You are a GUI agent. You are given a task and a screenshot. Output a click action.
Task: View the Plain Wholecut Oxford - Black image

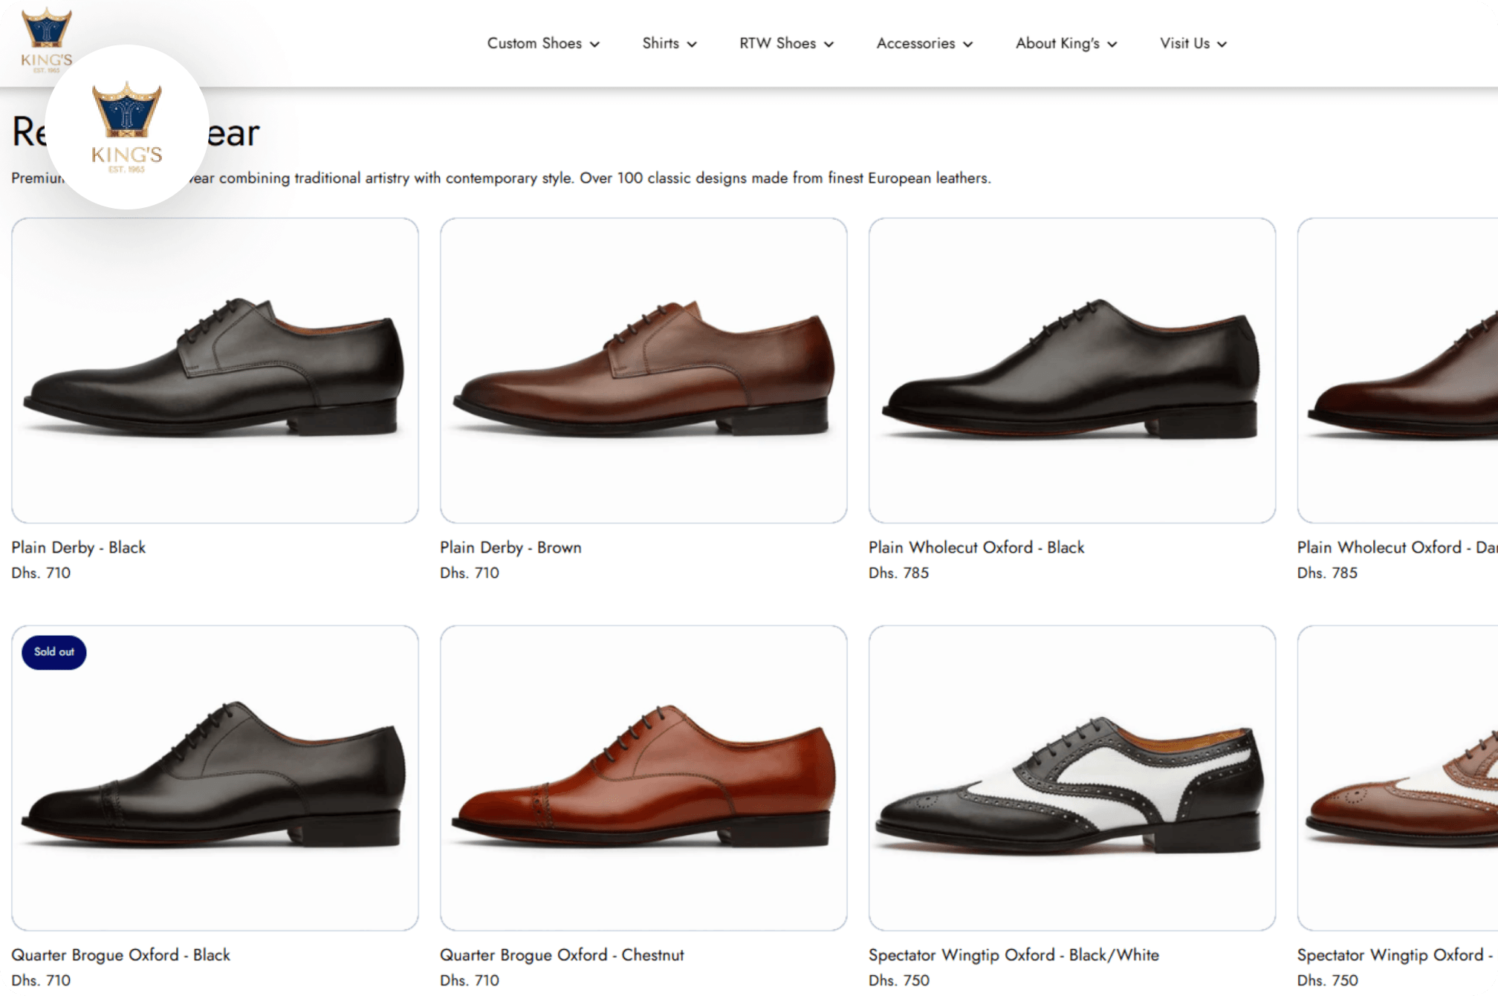click(x=1071, y=370)
